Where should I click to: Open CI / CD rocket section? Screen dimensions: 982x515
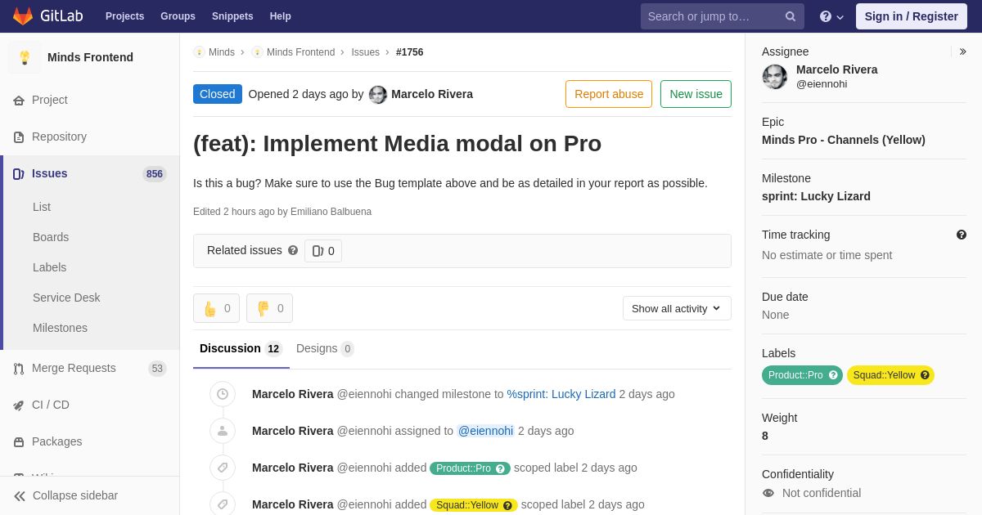(x=50, y=405)
